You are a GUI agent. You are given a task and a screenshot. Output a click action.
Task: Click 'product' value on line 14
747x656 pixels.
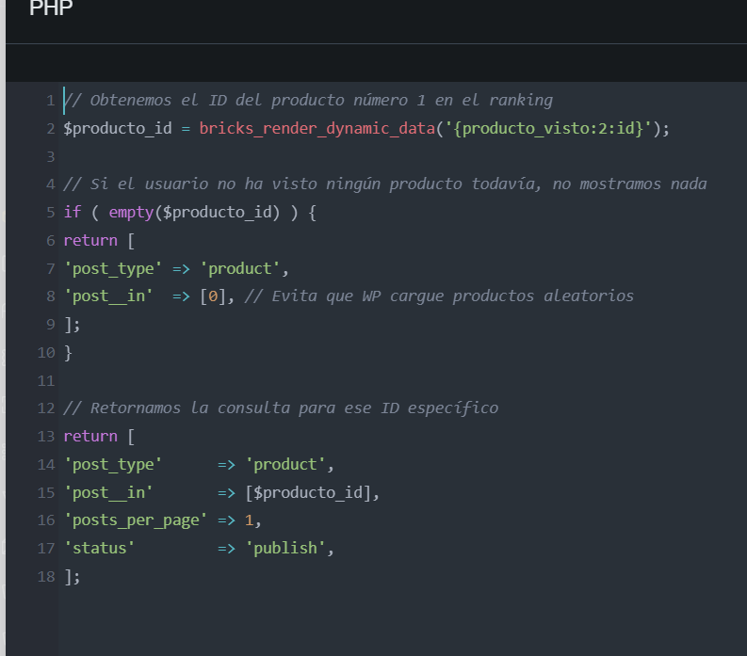tap(284, 464)
